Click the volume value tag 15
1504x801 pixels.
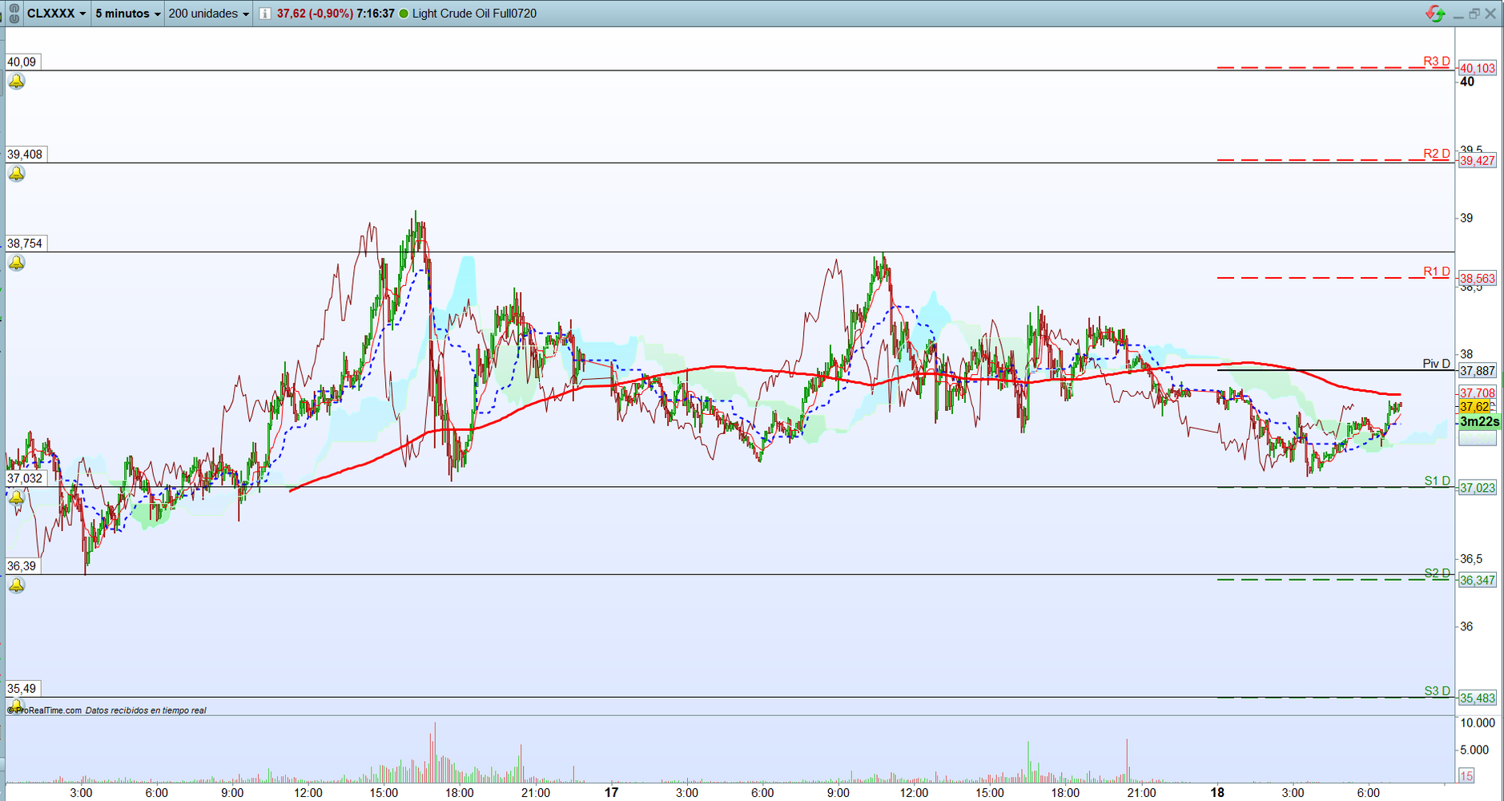(1466, 775)
